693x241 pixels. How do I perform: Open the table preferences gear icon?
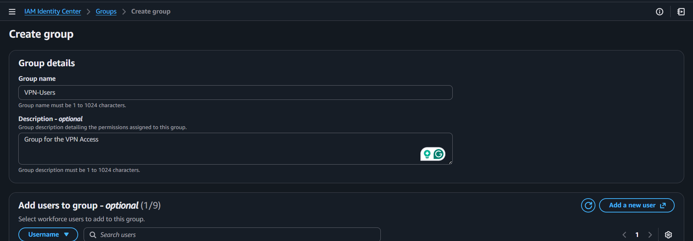pyautogui.click(x=668, y=234)
